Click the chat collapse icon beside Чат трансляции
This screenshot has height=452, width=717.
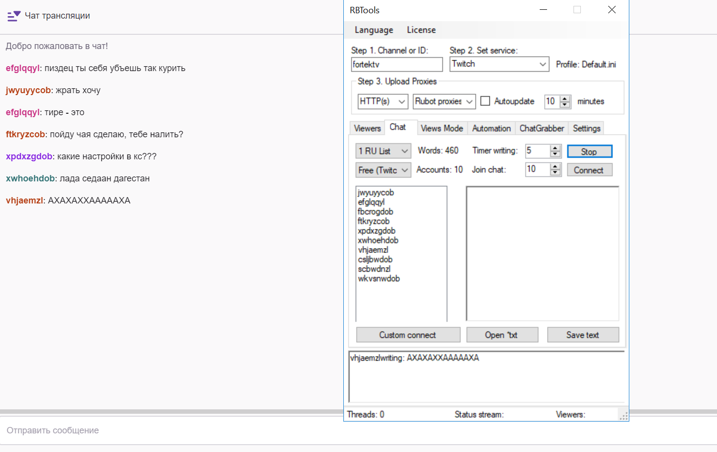coord(14,16)
